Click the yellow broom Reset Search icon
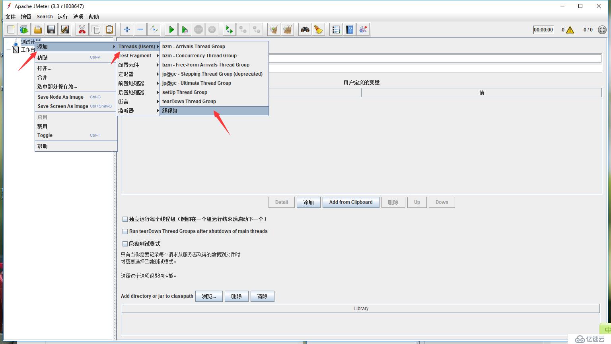The width and height of the screenshot is (611, 344). click(319, 29)
